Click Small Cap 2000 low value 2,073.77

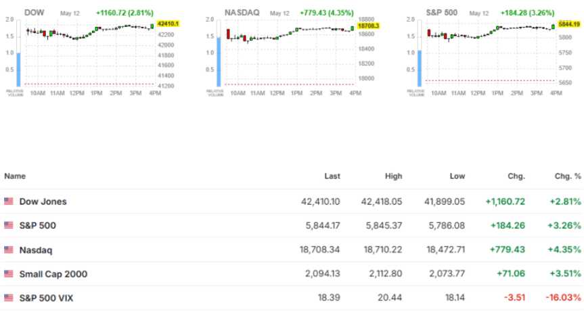pos(447,274)
